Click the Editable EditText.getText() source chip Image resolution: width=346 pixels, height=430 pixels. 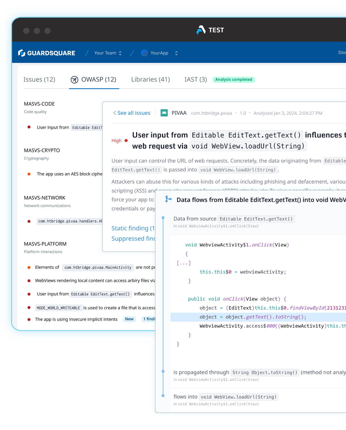coord(256,219)
